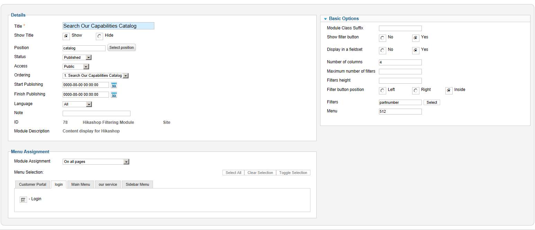The image size is (535, 230).
Task: Open the Access level dropdown
Action: [x=76, y=66]
